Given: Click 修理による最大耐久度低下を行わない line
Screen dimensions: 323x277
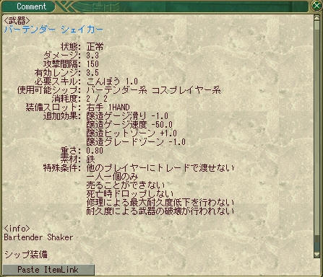Looking at the screenshot, I should pos(160,203).
